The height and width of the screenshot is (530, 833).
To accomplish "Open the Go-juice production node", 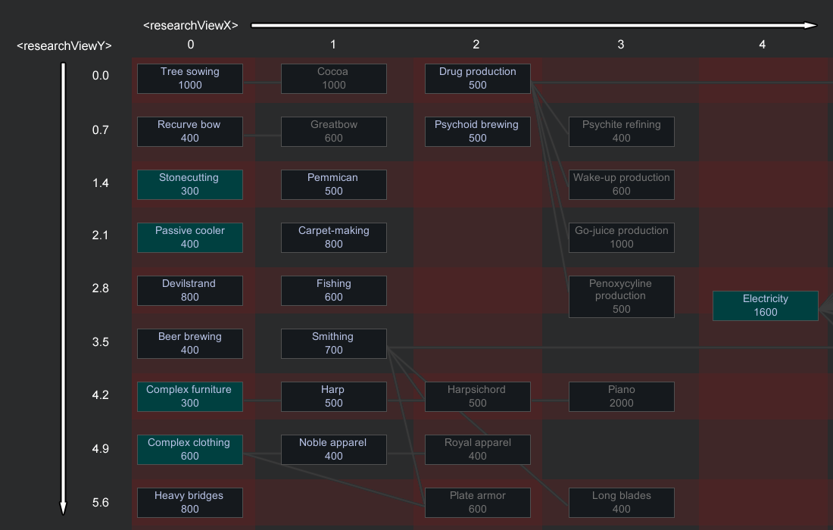I will 621,238.
